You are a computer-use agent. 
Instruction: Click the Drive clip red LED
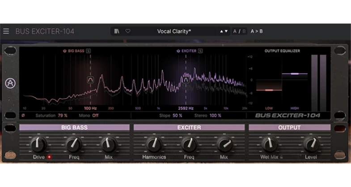[49, 157]
